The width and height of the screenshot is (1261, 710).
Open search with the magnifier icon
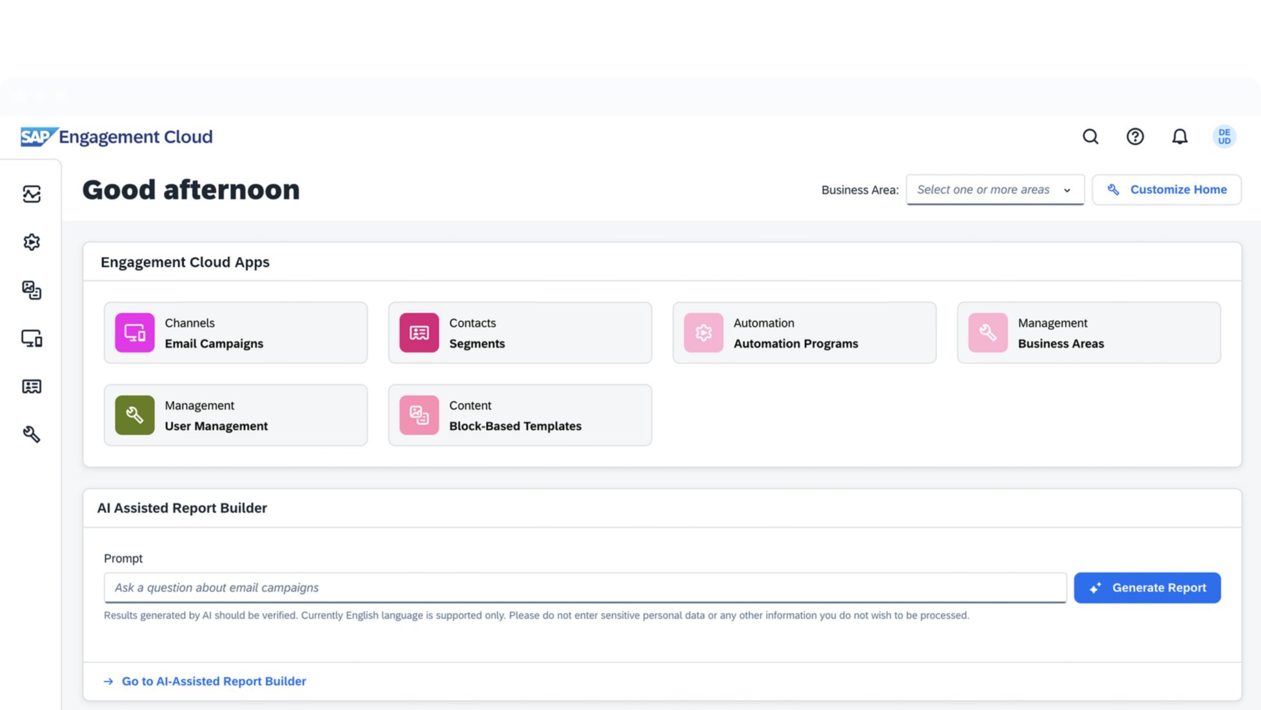[1090, 137]
